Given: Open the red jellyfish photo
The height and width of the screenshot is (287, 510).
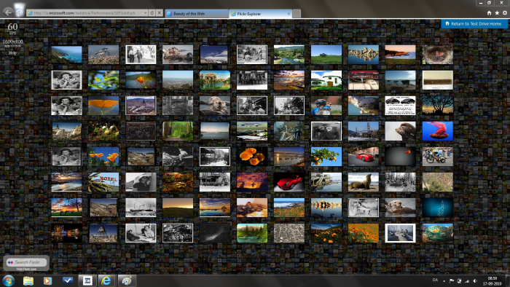Looking at the screenshot, I should [437, 131].
